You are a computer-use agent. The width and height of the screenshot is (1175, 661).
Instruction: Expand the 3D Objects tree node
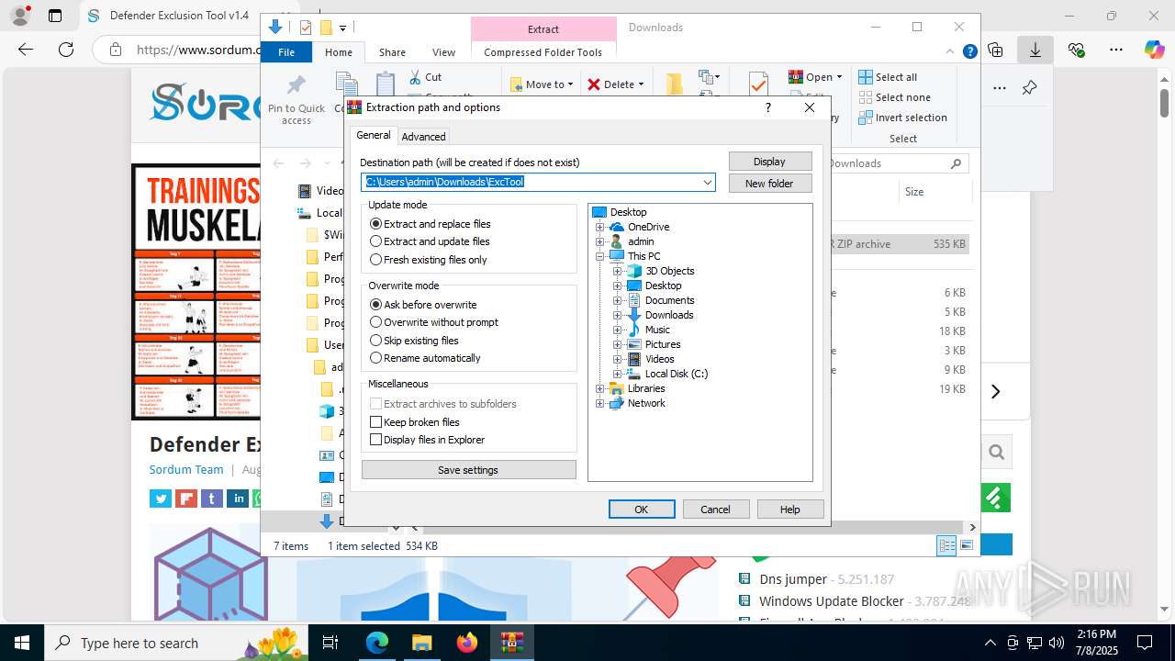[618, 271]
